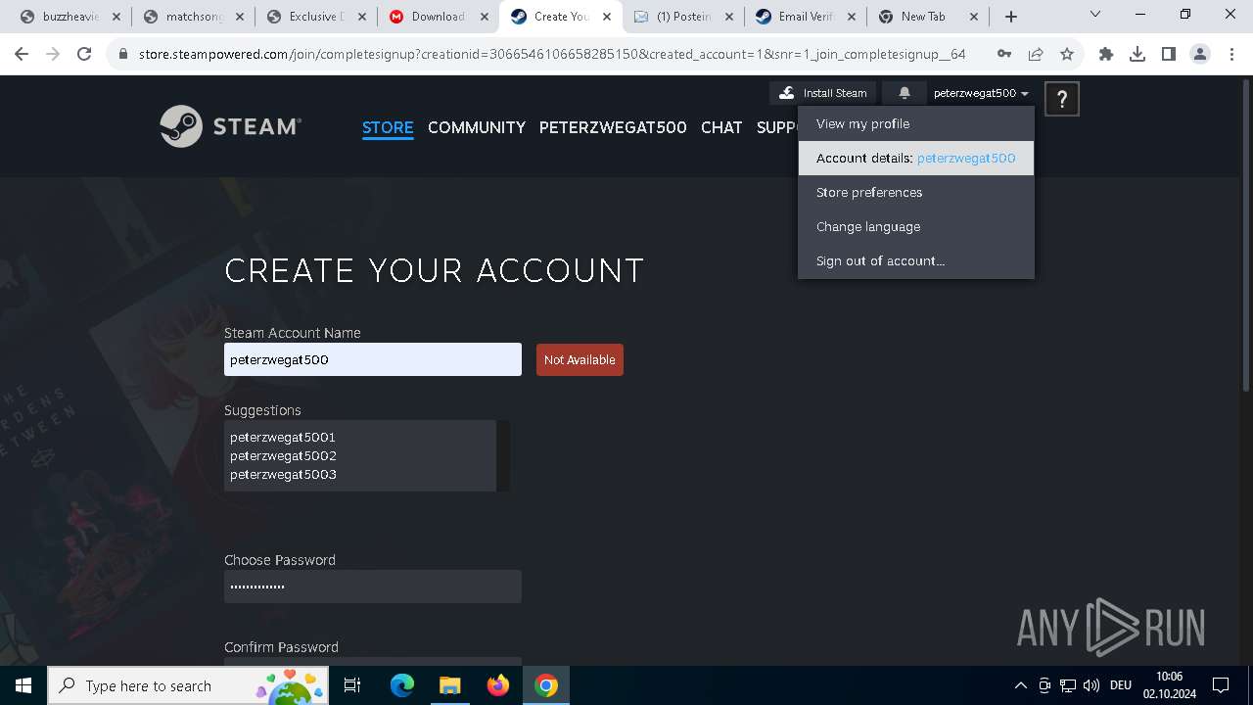Switch to the Exclusive browser tab
The height and width of the screenshot is (705, 1253).
click(315, 17)
